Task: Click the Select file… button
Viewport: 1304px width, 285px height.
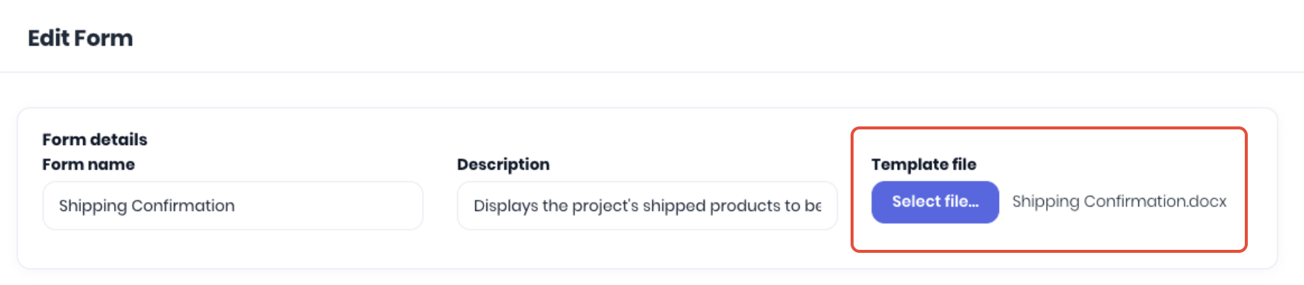Action: click(935, 202)
